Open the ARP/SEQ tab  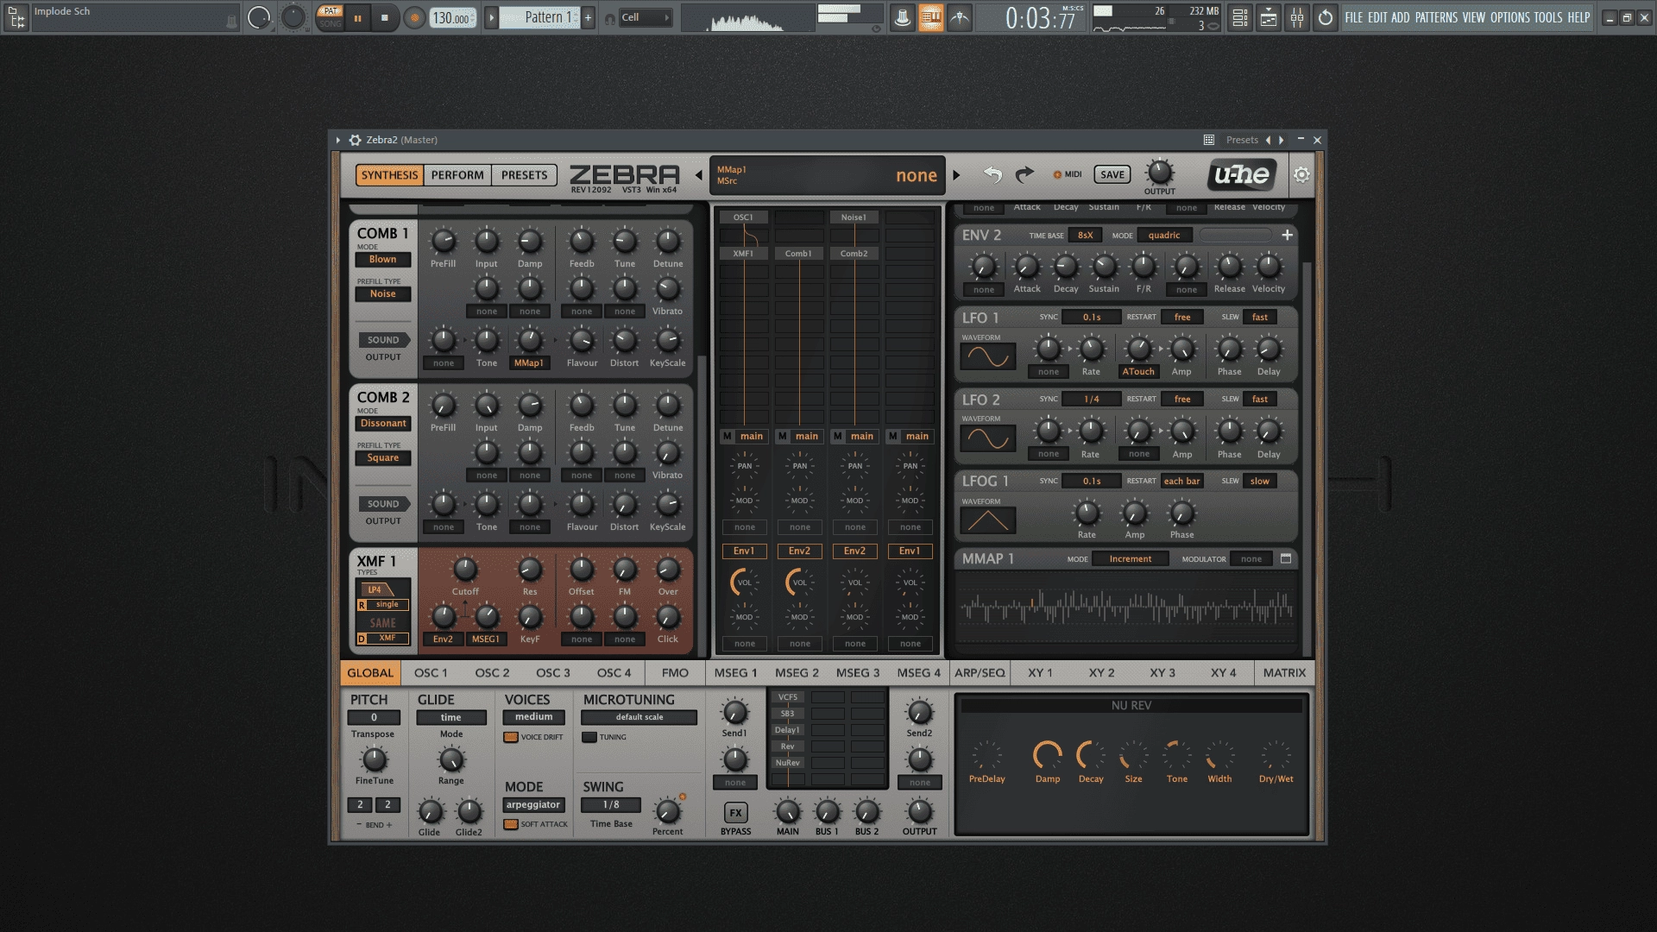tap(980, 672)
